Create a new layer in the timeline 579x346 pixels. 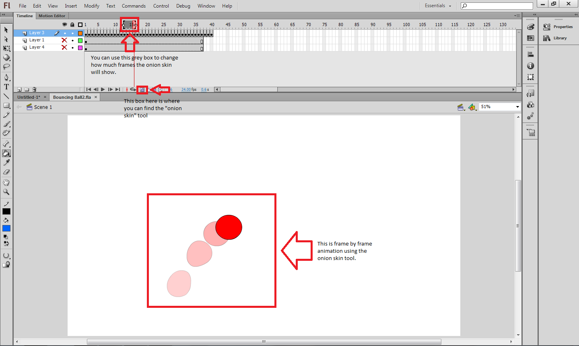19,89
